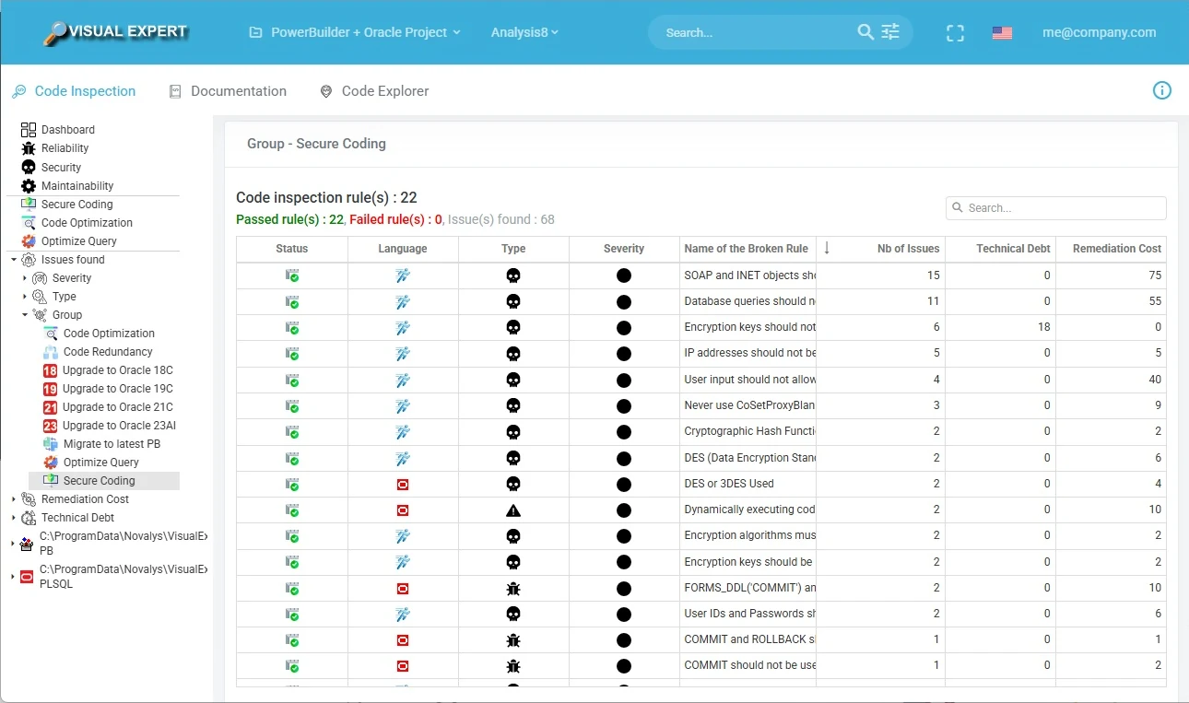Open the Maintainability gear icon
The height and width of the screenshot is (703, 1189).
[x=29, y=185]
